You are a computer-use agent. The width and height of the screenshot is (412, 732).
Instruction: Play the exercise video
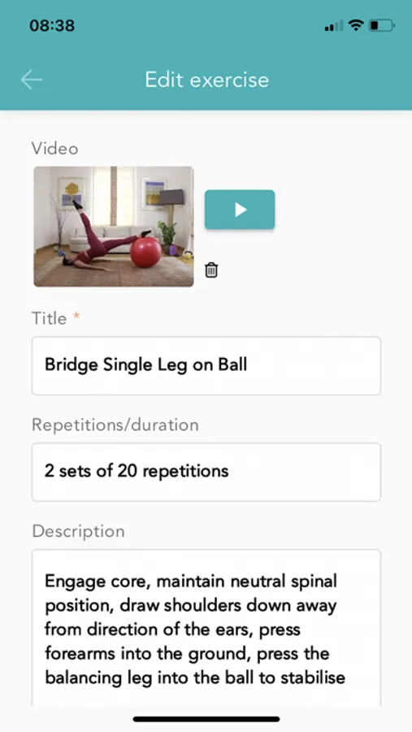[x=240, y=210]
